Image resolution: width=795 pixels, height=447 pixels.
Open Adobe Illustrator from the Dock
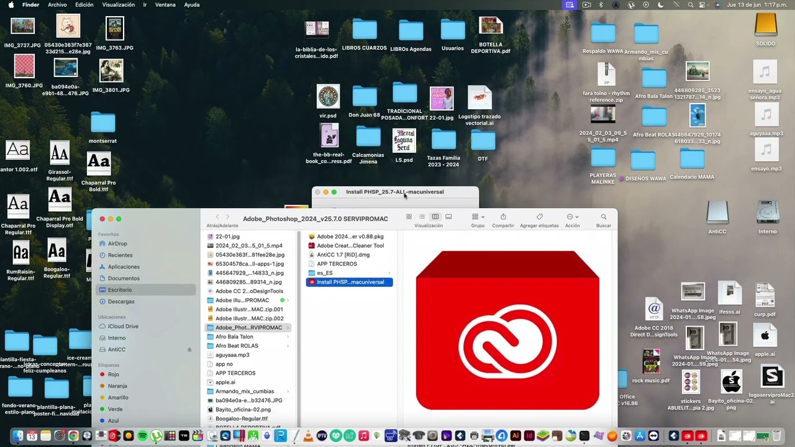[516, 436]
